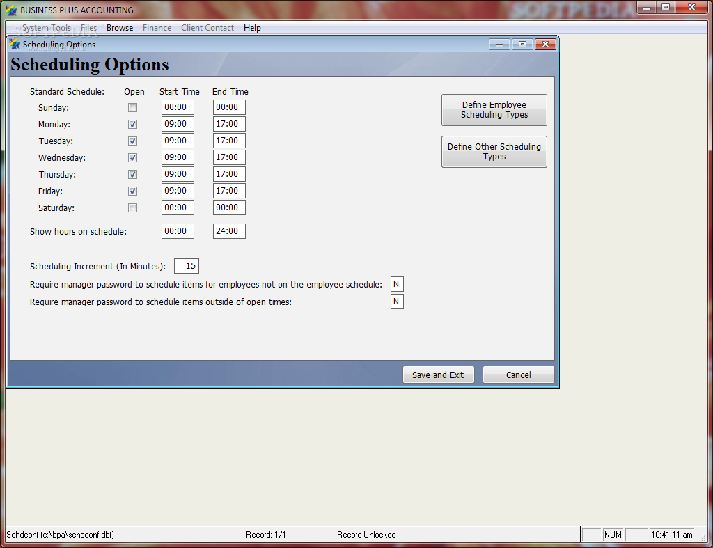Uncheck the Wednesday open checkbox
This screenshot has height=548, width=713.
[x=132, y=158]
